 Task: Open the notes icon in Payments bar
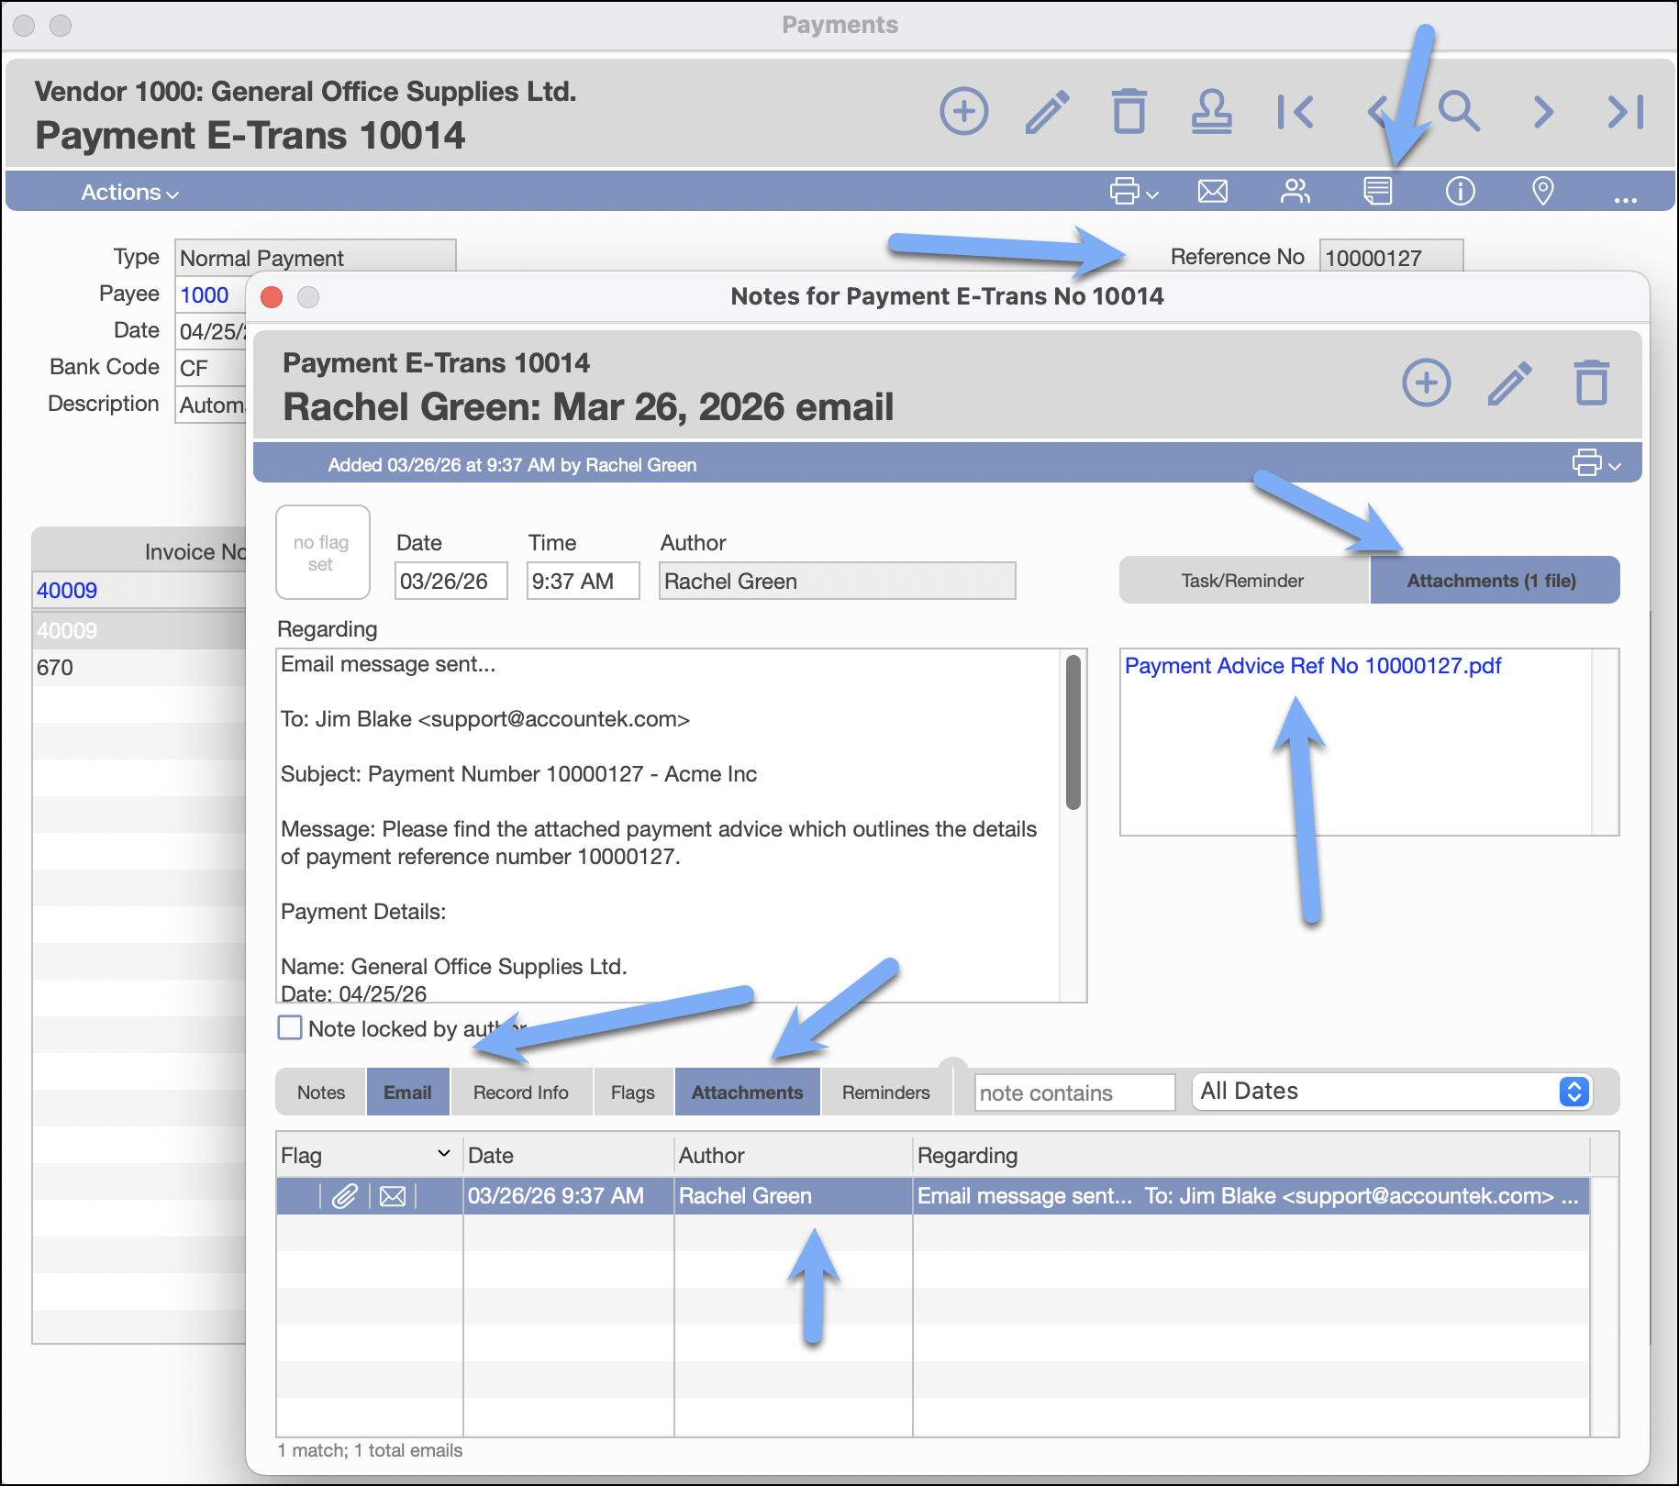[1377, 191]
